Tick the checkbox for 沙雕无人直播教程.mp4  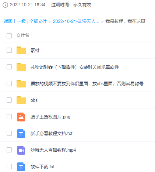point(9,150)
